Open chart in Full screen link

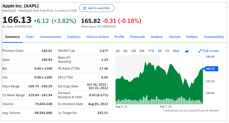pyautogui.click(x=211, y=51)
